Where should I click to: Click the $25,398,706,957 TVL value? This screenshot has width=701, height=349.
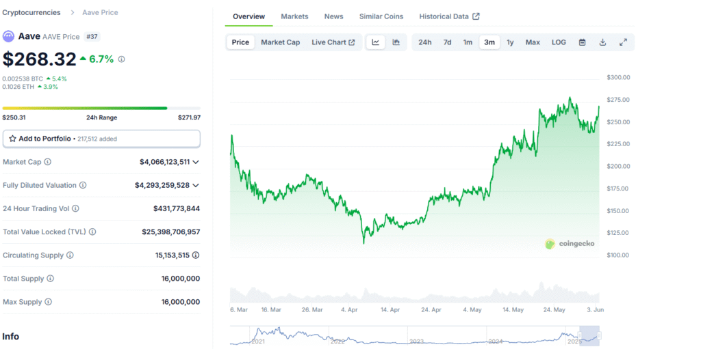pos(171,232)
